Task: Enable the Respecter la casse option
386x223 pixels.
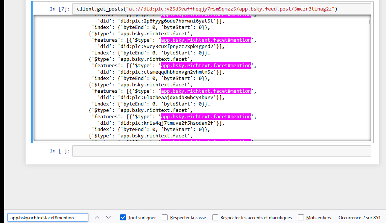Action: [x=165, y=217]
